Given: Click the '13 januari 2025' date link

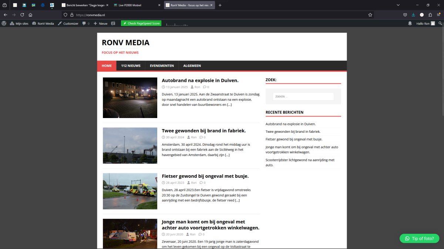Looking at the screenshot, I should 176,87.
